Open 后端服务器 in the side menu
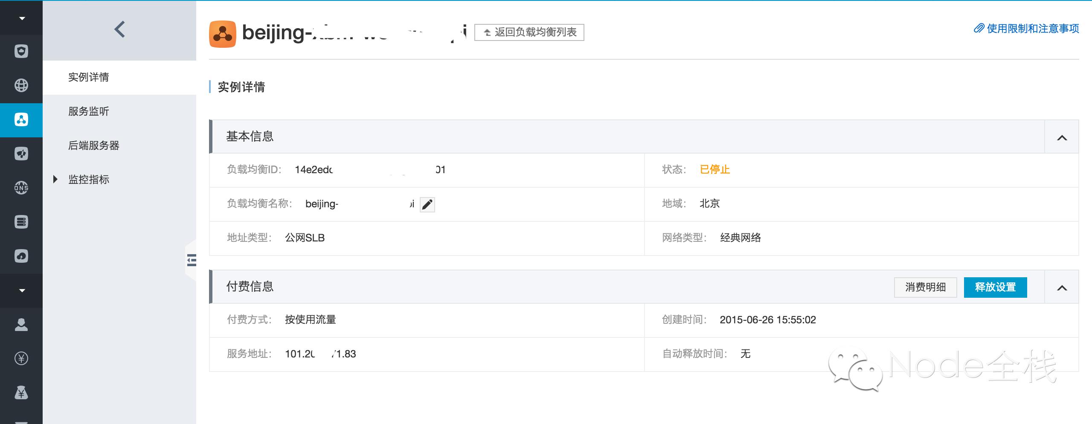Viewport: 1092px width, 424px height. tap(119, 145)
